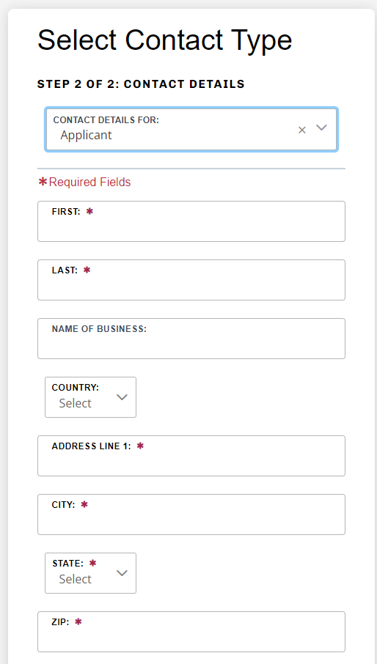The height and width of the screenshot is (664, 377).
Task: Focus the First name input field
Action: [x=191, y=221]
